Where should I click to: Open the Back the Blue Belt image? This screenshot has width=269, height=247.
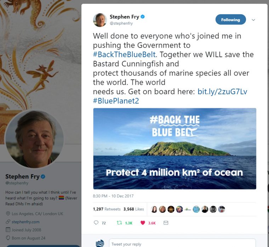174,149
